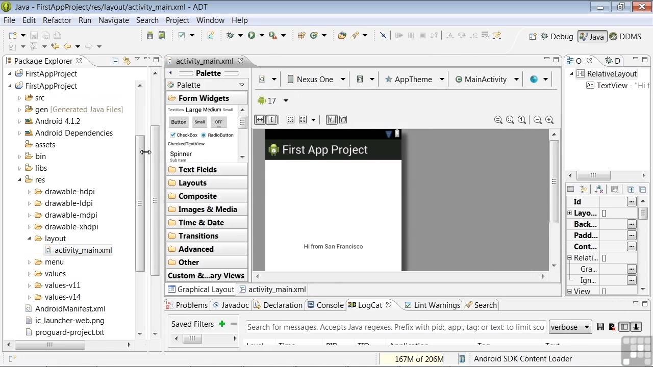Click the green Run toolbar button

pyautogui.click(x=252, y=35)
